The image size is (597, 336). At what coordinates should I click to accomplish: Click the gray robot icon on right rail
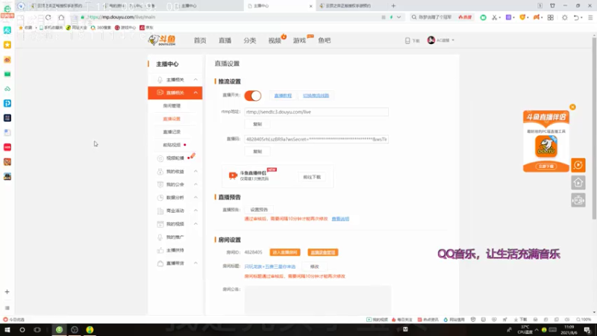click(578, 200)
